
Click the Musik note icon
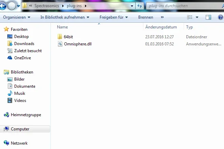(10, 93)
